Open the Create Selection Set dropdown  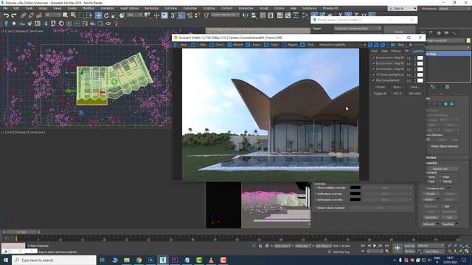[x=225, y=15]
